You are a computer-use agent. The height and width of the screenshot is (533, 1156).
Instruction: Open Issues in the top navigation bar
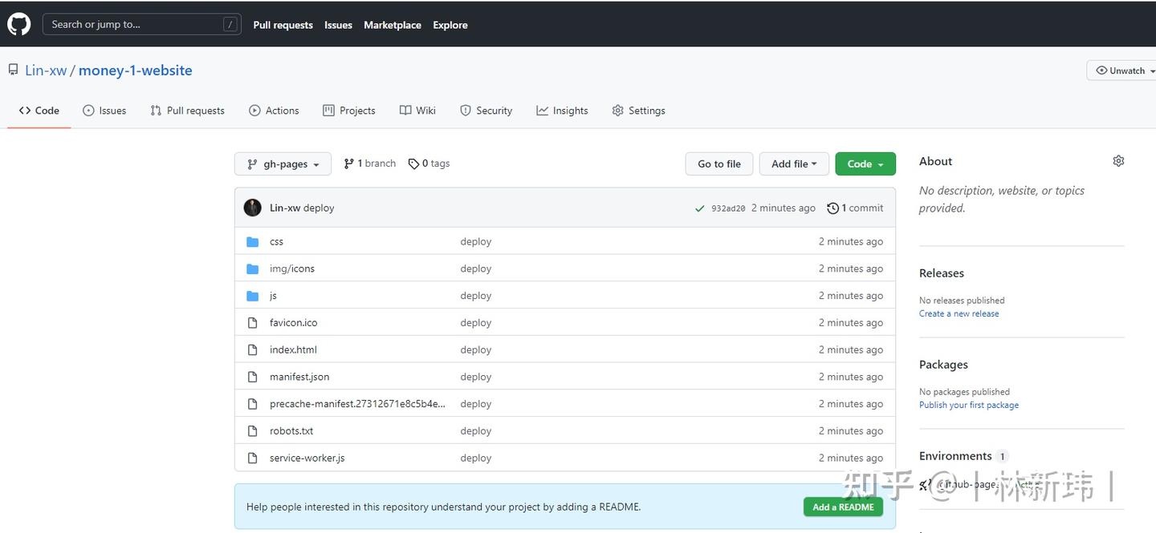[x=338, y=25]
